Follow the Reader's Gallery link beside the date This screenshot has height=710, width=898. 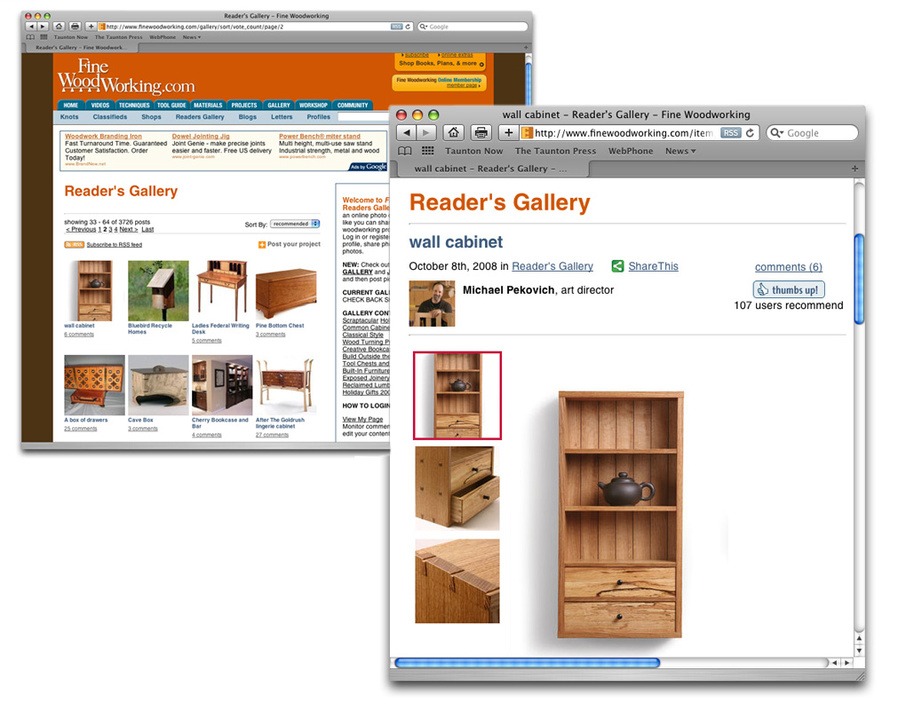coord(552,266)
